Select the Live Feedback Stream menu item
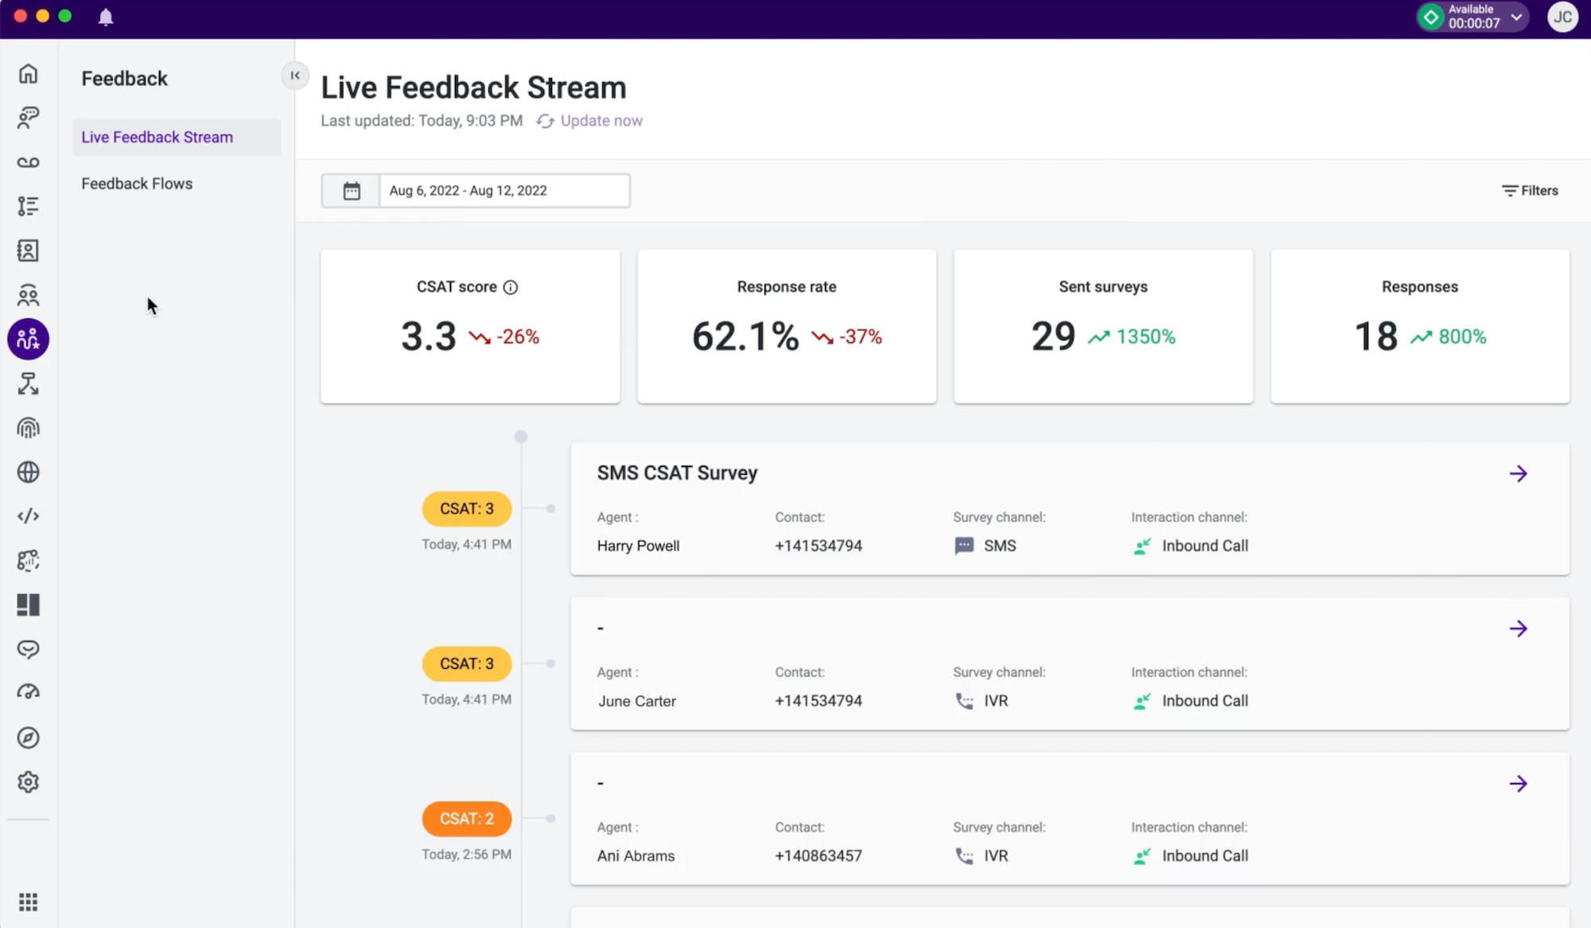Screen dimensions: 1591x928 [157, 136]
